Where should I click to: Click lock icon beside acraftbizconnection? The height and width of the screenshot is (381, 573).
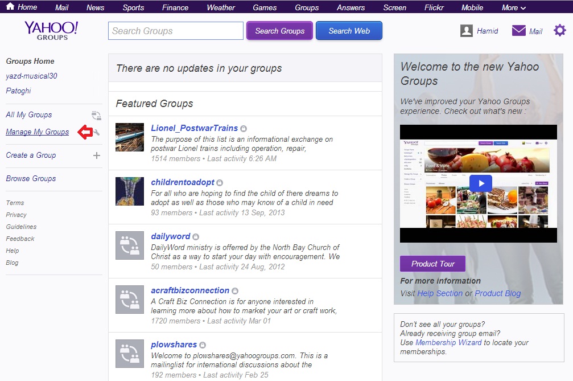235,291
